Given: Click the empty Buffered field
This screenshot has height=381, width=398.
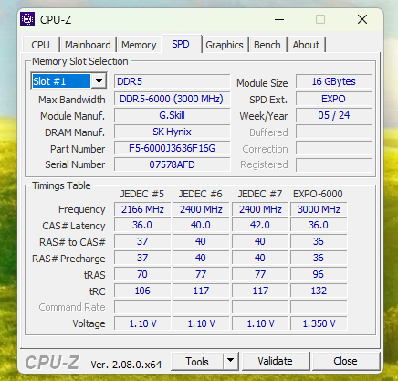Looking at the screenshot, I should pyautogui.click(x=334, y=132).
